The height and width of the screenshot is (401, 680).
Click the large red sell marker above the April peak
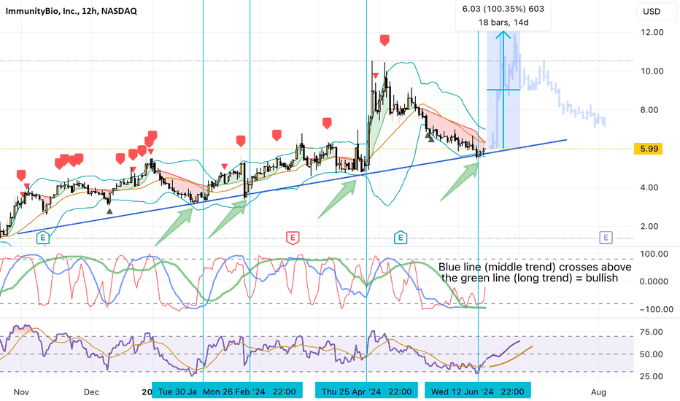pos(385,40)
